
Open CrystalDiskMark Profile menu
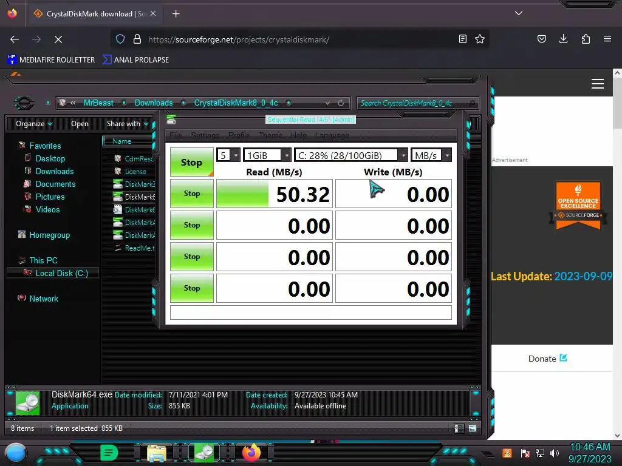pos(239,135)
